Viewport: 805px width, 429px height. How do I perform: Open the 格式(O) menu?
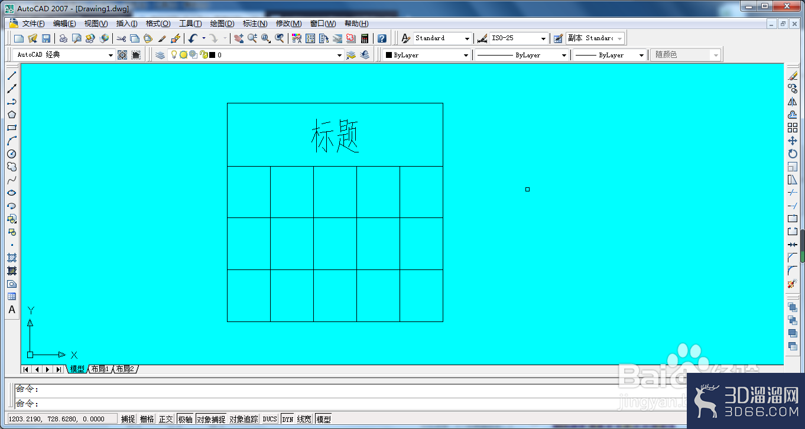158,24
